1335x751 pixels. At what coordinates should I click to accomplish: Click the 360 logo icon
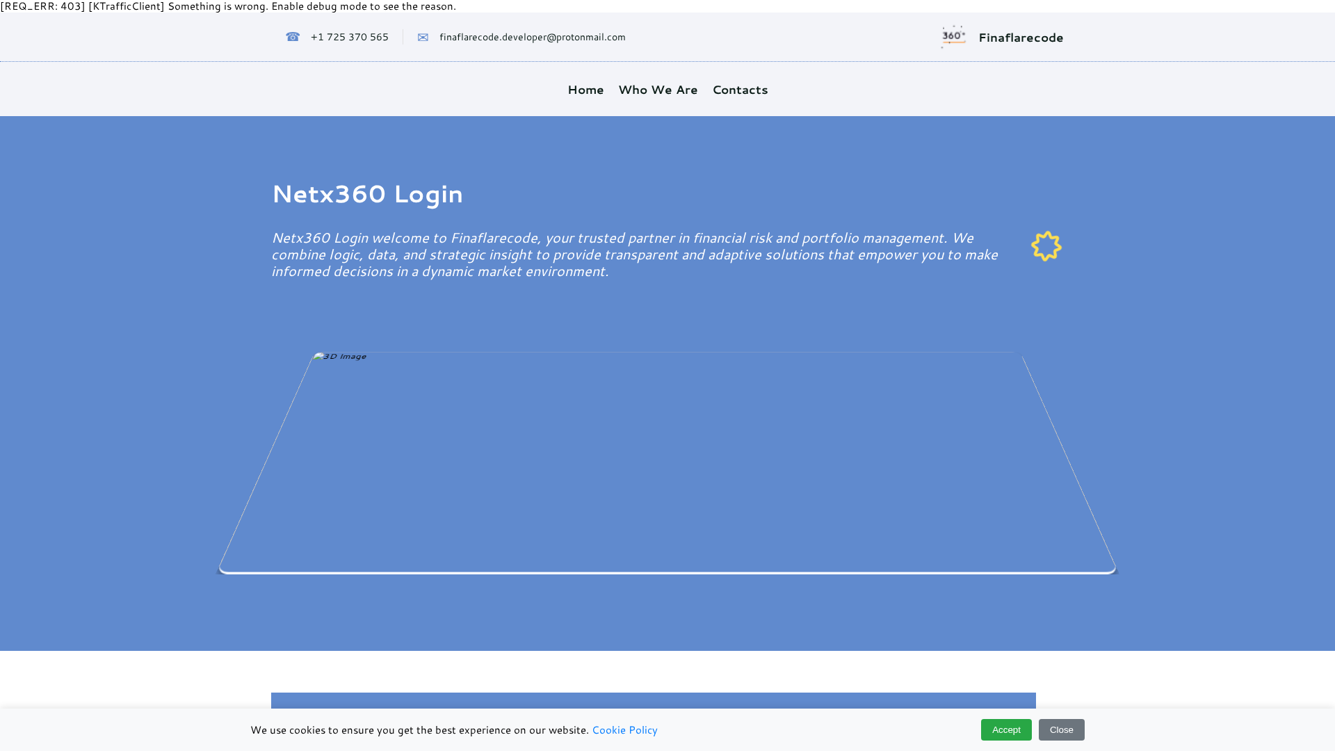[953, 37]
